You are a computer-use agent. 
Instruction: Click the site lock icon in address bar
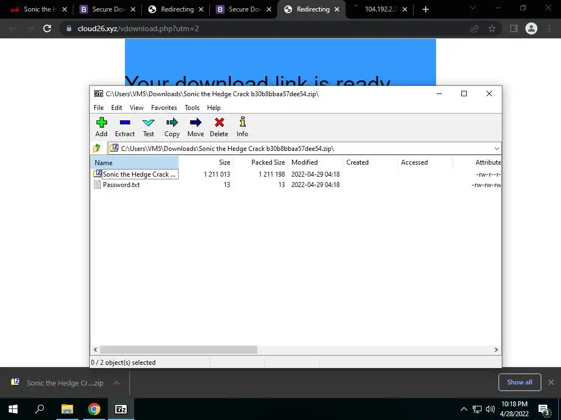(69, 28)
